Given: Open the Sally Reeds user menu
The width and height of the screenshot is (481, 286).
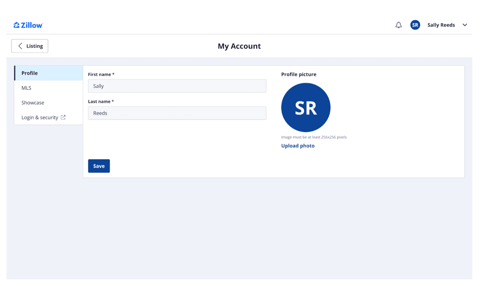Looking at the screenshot, I should tap(441, 25).
